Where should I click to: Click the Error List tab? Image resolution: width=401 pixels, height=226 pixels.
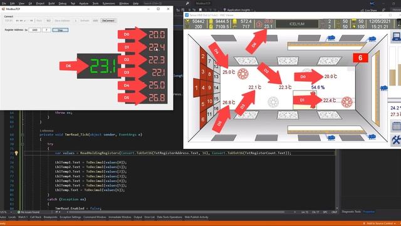pos(149,217)
